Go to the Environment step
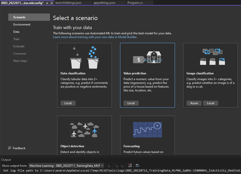The image size is (241, 174). pos(22,25)
